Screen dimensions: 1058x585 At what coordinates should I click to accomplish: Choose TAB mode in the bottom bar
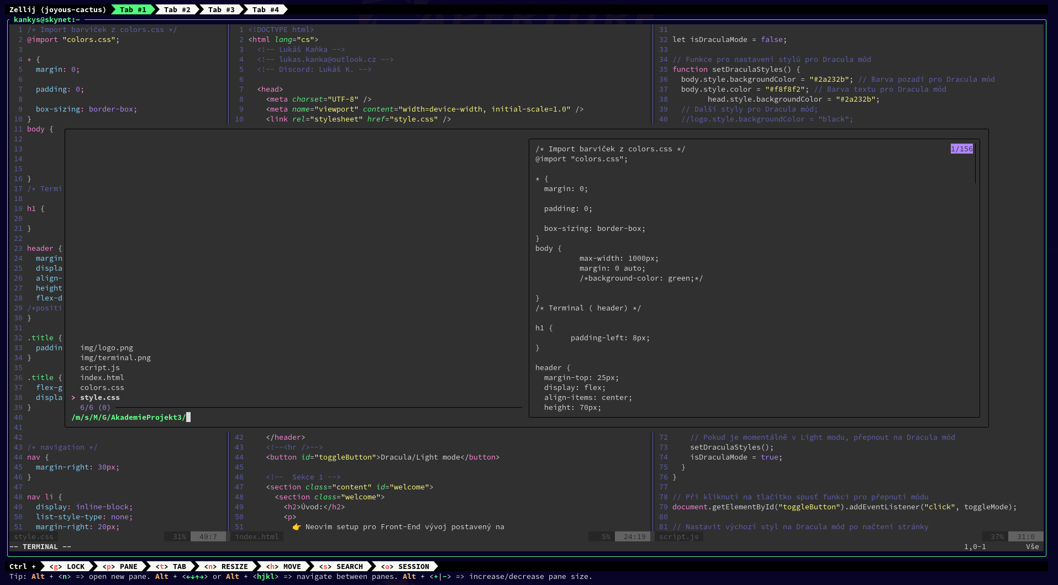coord(171,566)
